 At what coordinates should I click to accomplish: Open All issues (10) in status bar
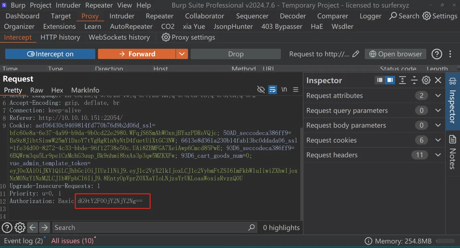pos(73,241)
